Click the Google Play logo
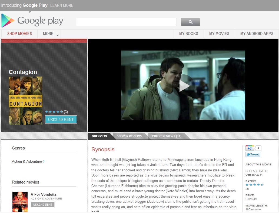Viewport: 279px width, 213px height. click(32, 21)
